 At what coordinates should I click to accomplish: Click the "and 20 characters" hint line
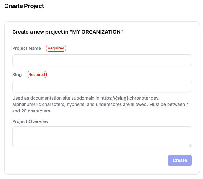point(32,111)
